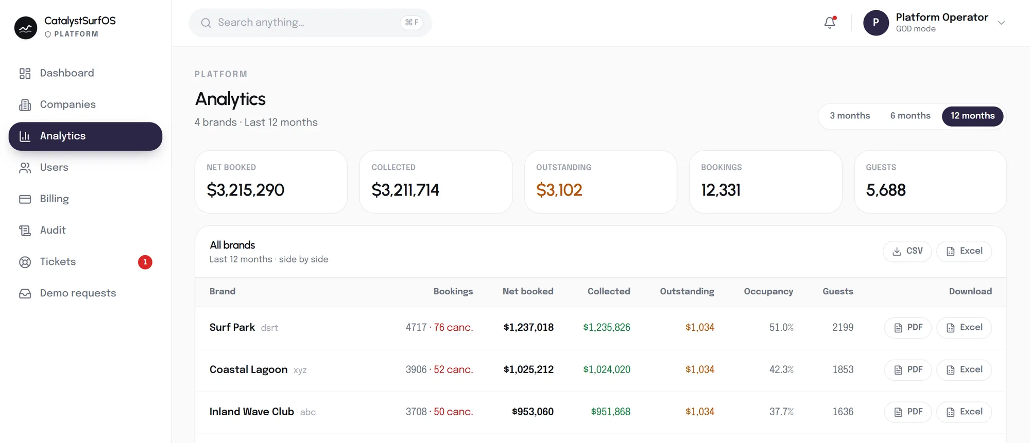Image resolution: width=1030 pixels, height=443 pixels.
Task: Click the Outstanding $3,102 value
Action: click(x=559, y=190)
